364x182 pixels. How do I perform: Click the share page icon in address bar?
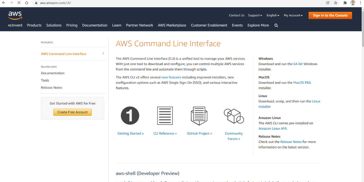pos(328,3)
